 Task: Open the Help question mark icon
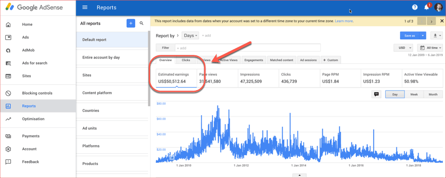point(415,8)
